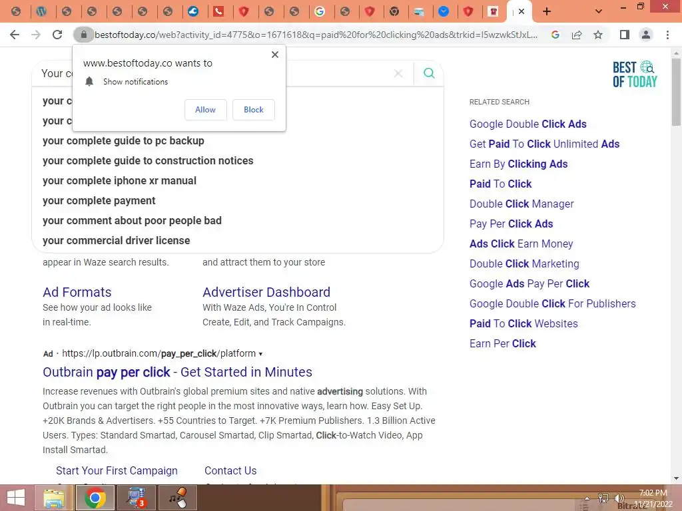
Task: Allow notifications from bestoftoday.co
Action: click(205, 110)
